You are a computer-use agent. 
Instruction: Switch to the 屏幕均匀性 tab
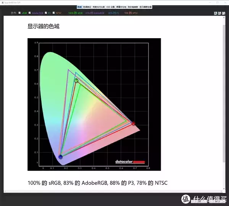click(121, 7)
